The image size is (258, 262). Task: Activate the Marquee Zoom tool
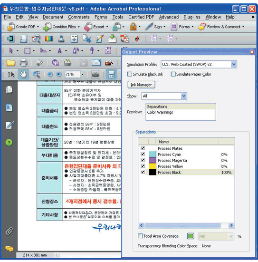tap(37, 74)
